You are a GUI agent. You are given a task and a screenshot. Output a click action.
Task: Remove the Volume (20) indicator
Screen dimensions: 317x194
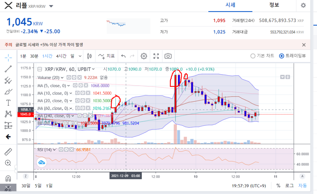click(79, 78)
